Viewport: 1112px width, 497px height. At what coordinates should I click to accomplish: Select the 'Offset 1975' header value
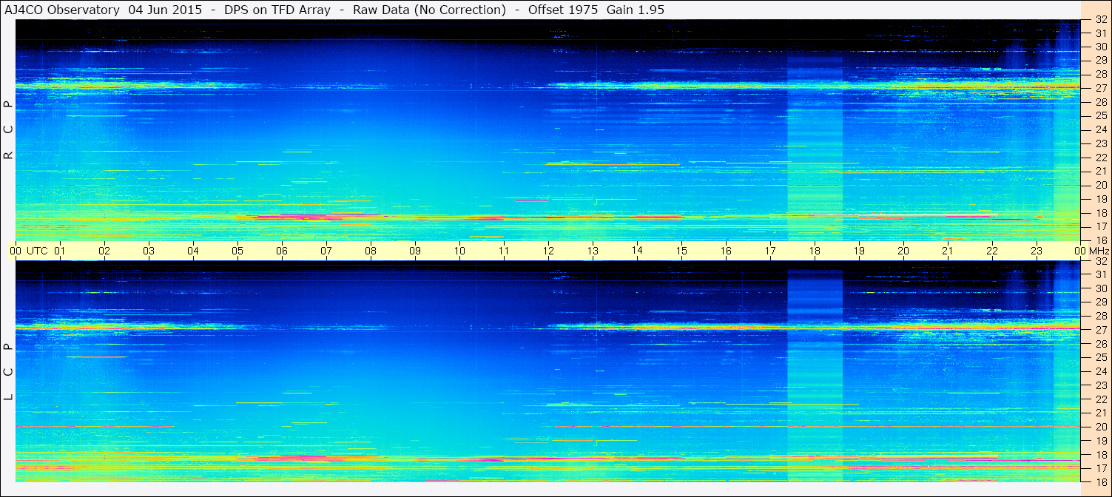563,10
